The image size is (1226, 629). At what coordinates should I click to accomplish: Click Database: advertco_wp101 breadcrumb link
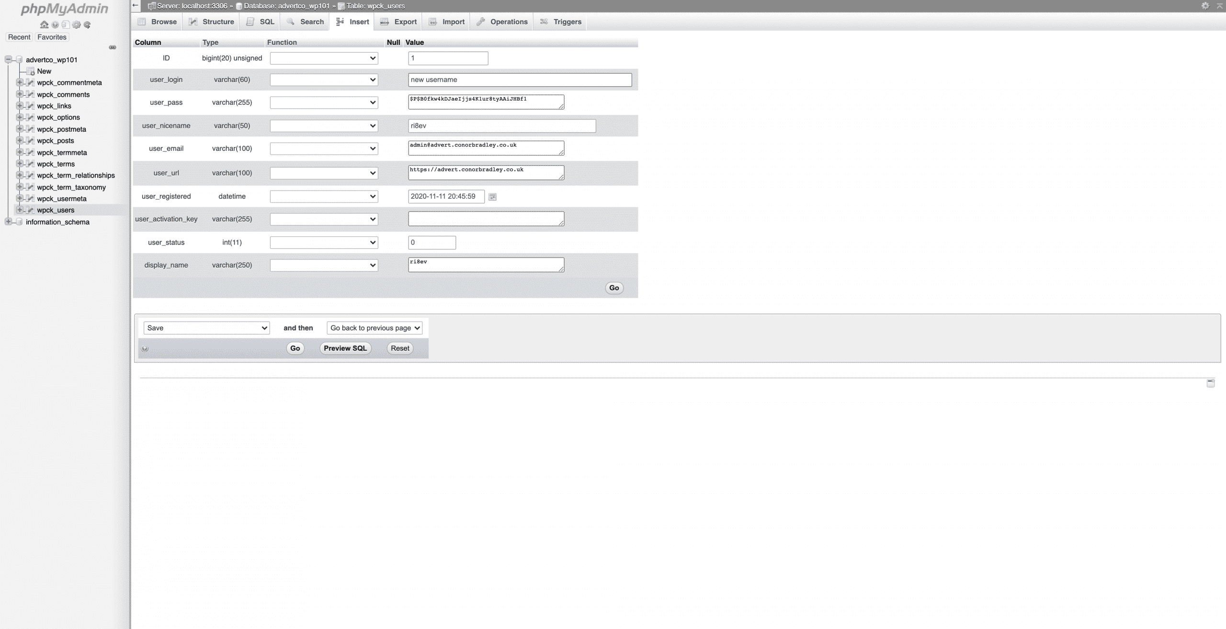pos(286,6)
